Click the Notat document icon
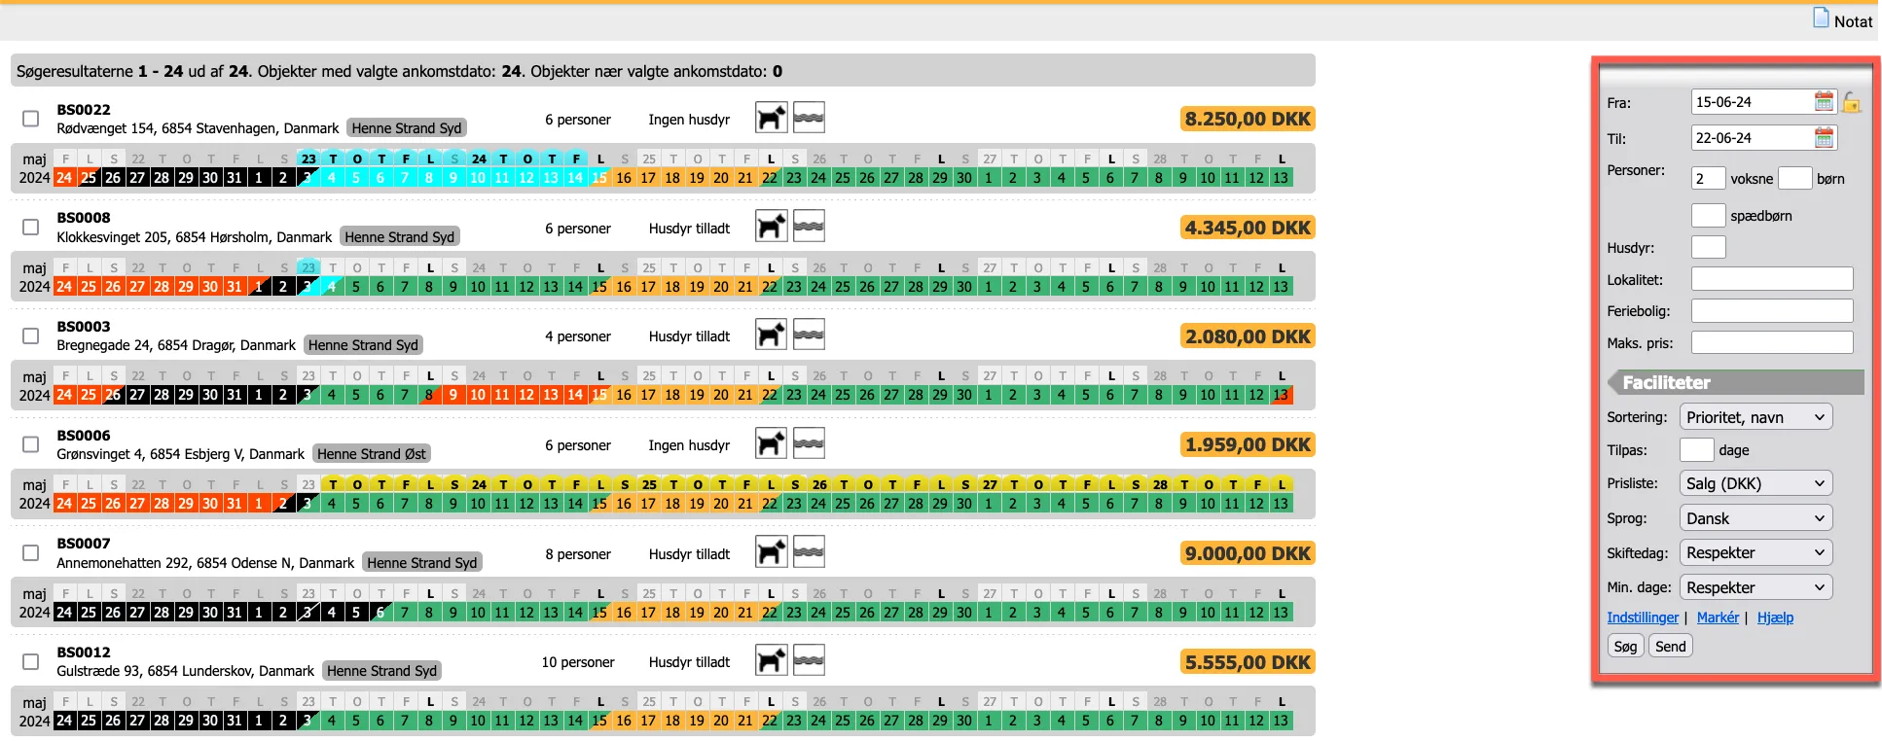 click(x=1821, y=18)
